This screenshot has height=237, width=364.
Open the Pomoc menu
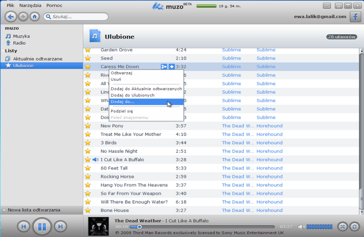54,5
